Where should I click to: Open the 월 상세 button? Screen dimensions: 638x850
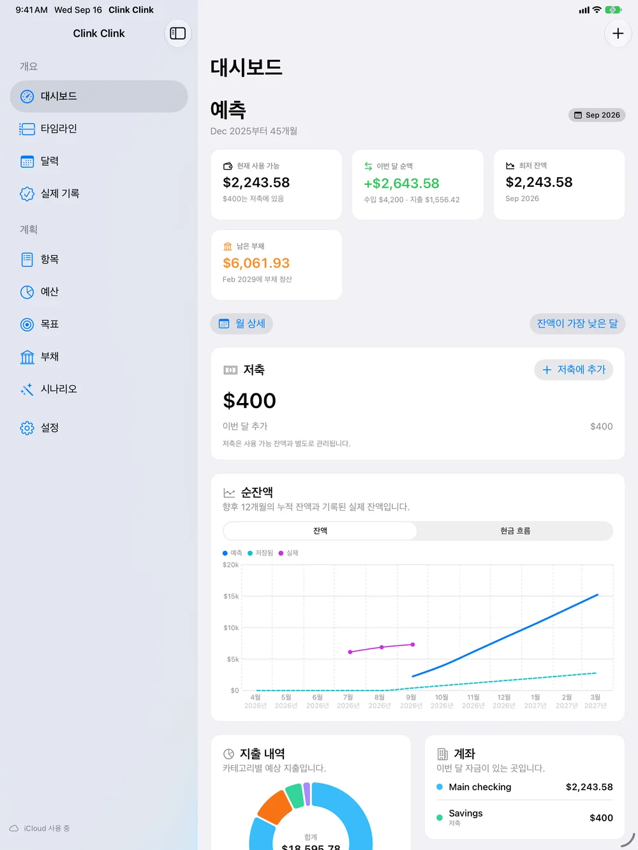(x=242, y=324)
